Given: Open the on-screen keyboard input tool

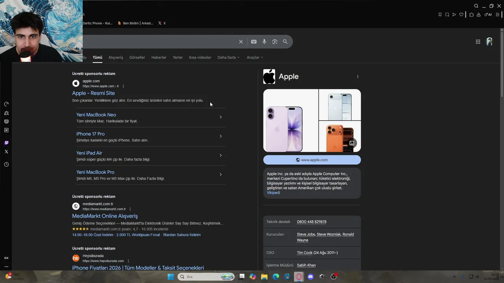Looking at the screenshot, I should click(254, 42).
